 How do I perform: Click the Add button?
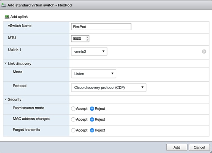(x=177, y=148)
